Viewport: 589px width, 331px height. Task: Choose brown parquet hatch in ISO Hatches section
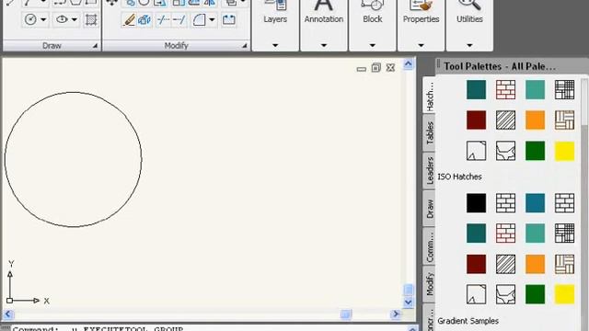(564, 264)
